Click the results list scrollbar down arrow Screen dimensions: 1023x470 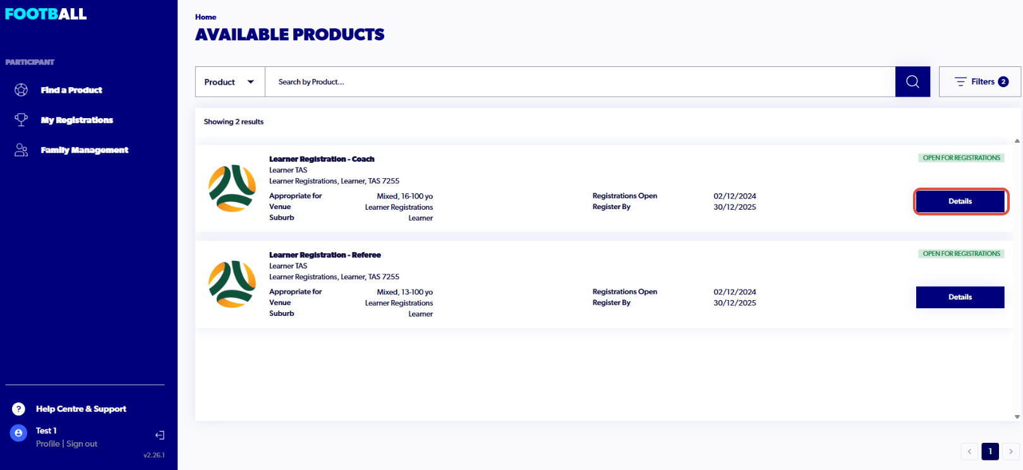tap(1017, 417)
